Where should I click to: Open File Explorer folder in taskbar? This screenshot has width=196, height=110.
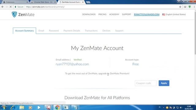tap(22, 107)
